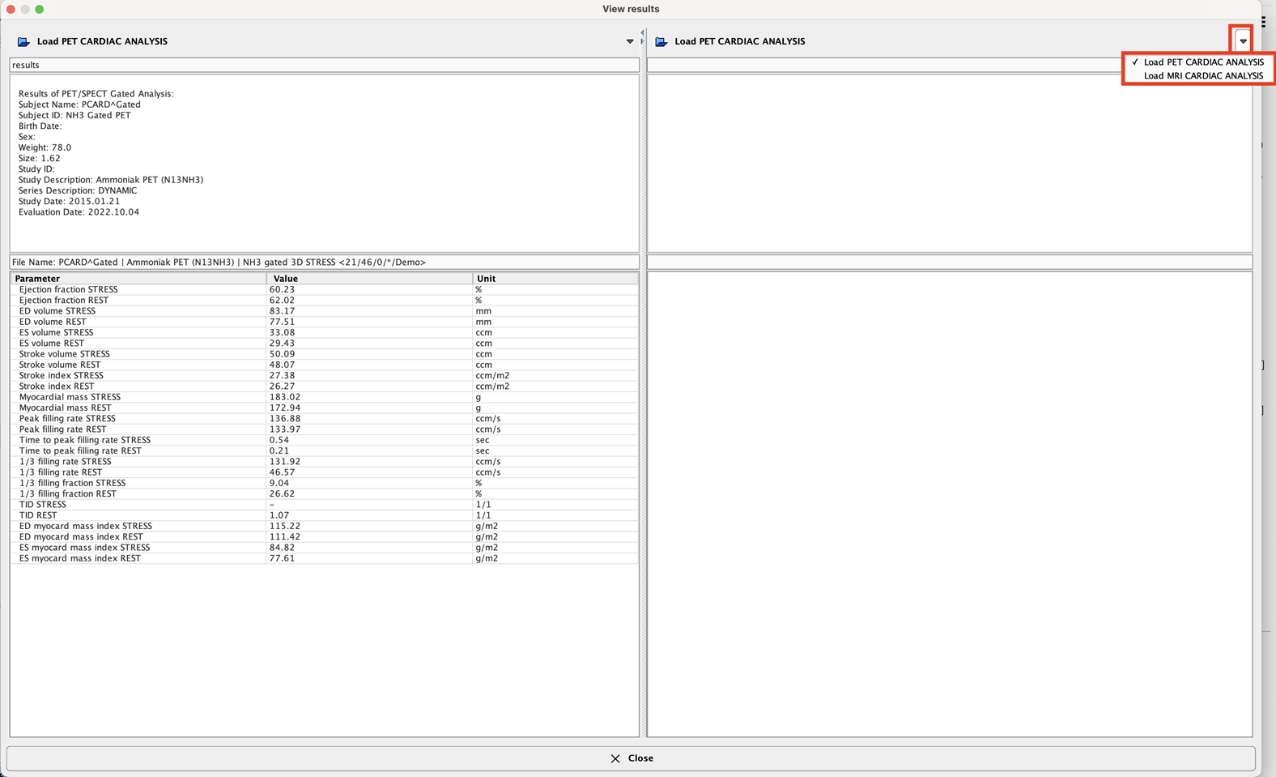1276x777 pixels.
Task: Select the ES myocard mass index STRESS row
Action: (324, 547)
